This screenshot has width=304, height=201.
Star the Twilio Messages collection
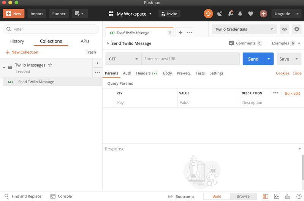point(50,65)
